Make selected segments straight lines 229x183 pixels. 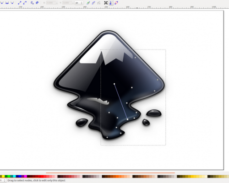(20, 3)
